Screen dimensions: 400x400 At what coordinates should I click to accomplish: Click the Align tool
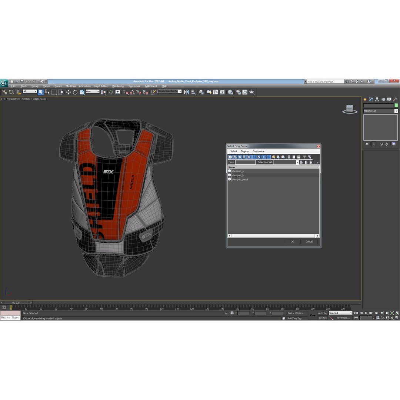click(193, 92)
